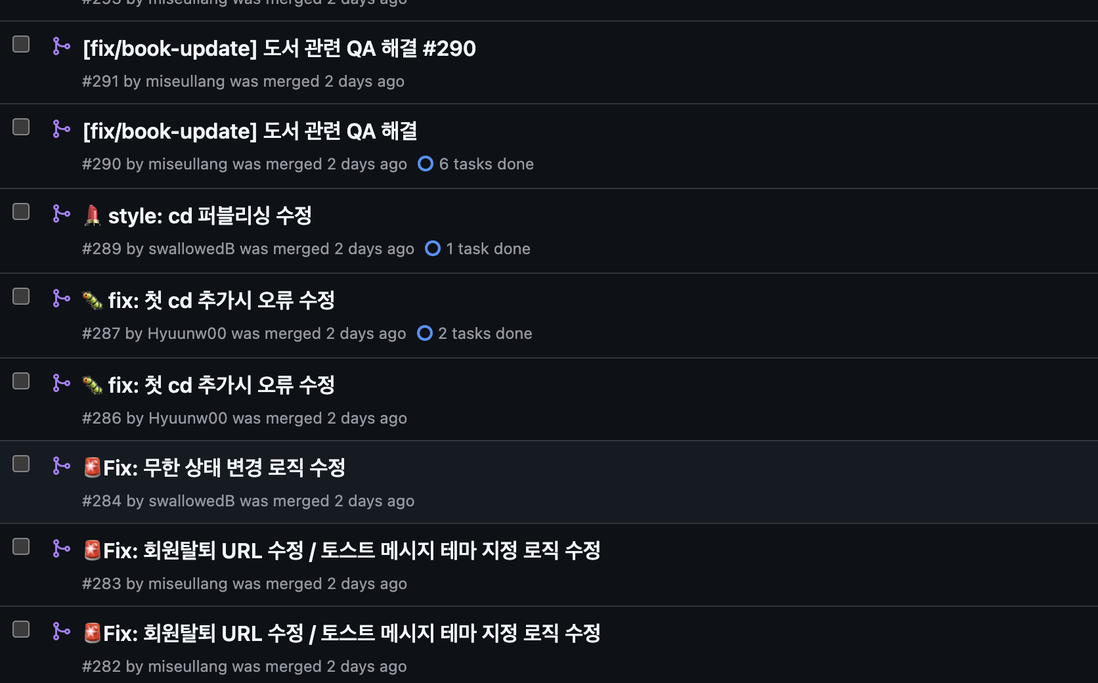Open the style: cd 퍼블리싱 수정 pull request
The width and height of the screenshot is (1098, 683).
tap(209, 216)
